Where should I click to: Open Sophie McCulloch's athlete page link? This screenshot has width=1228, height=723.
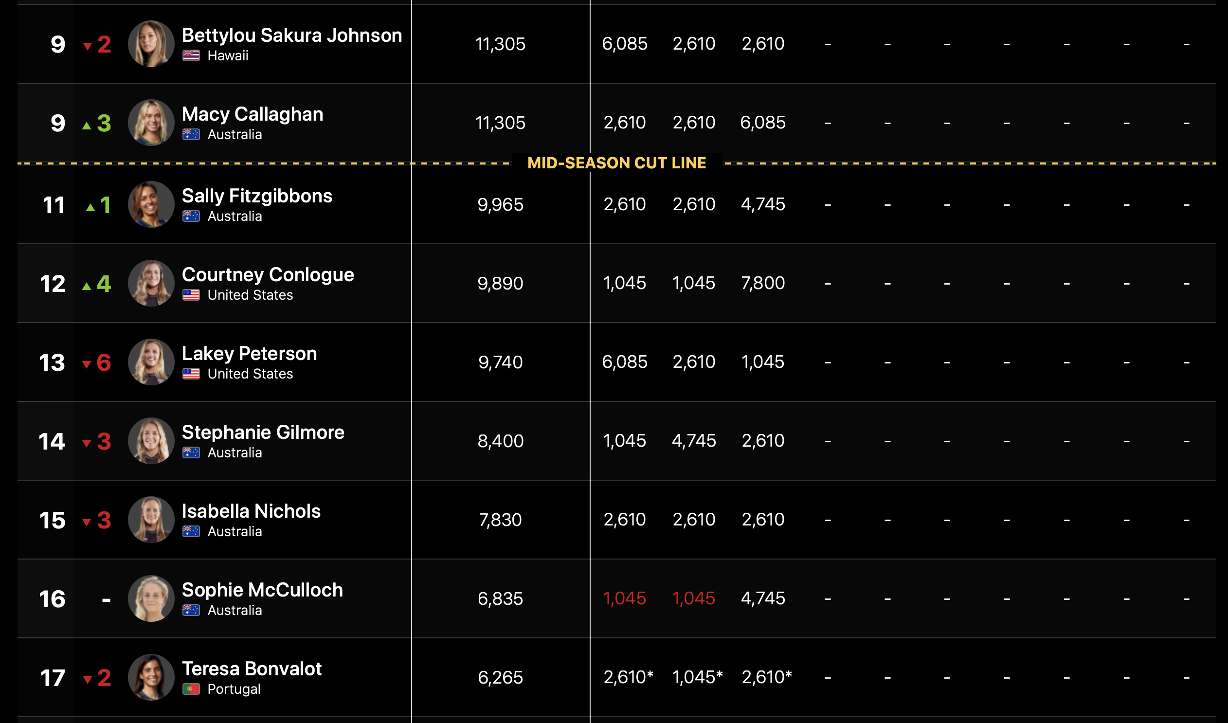point(262,590)
